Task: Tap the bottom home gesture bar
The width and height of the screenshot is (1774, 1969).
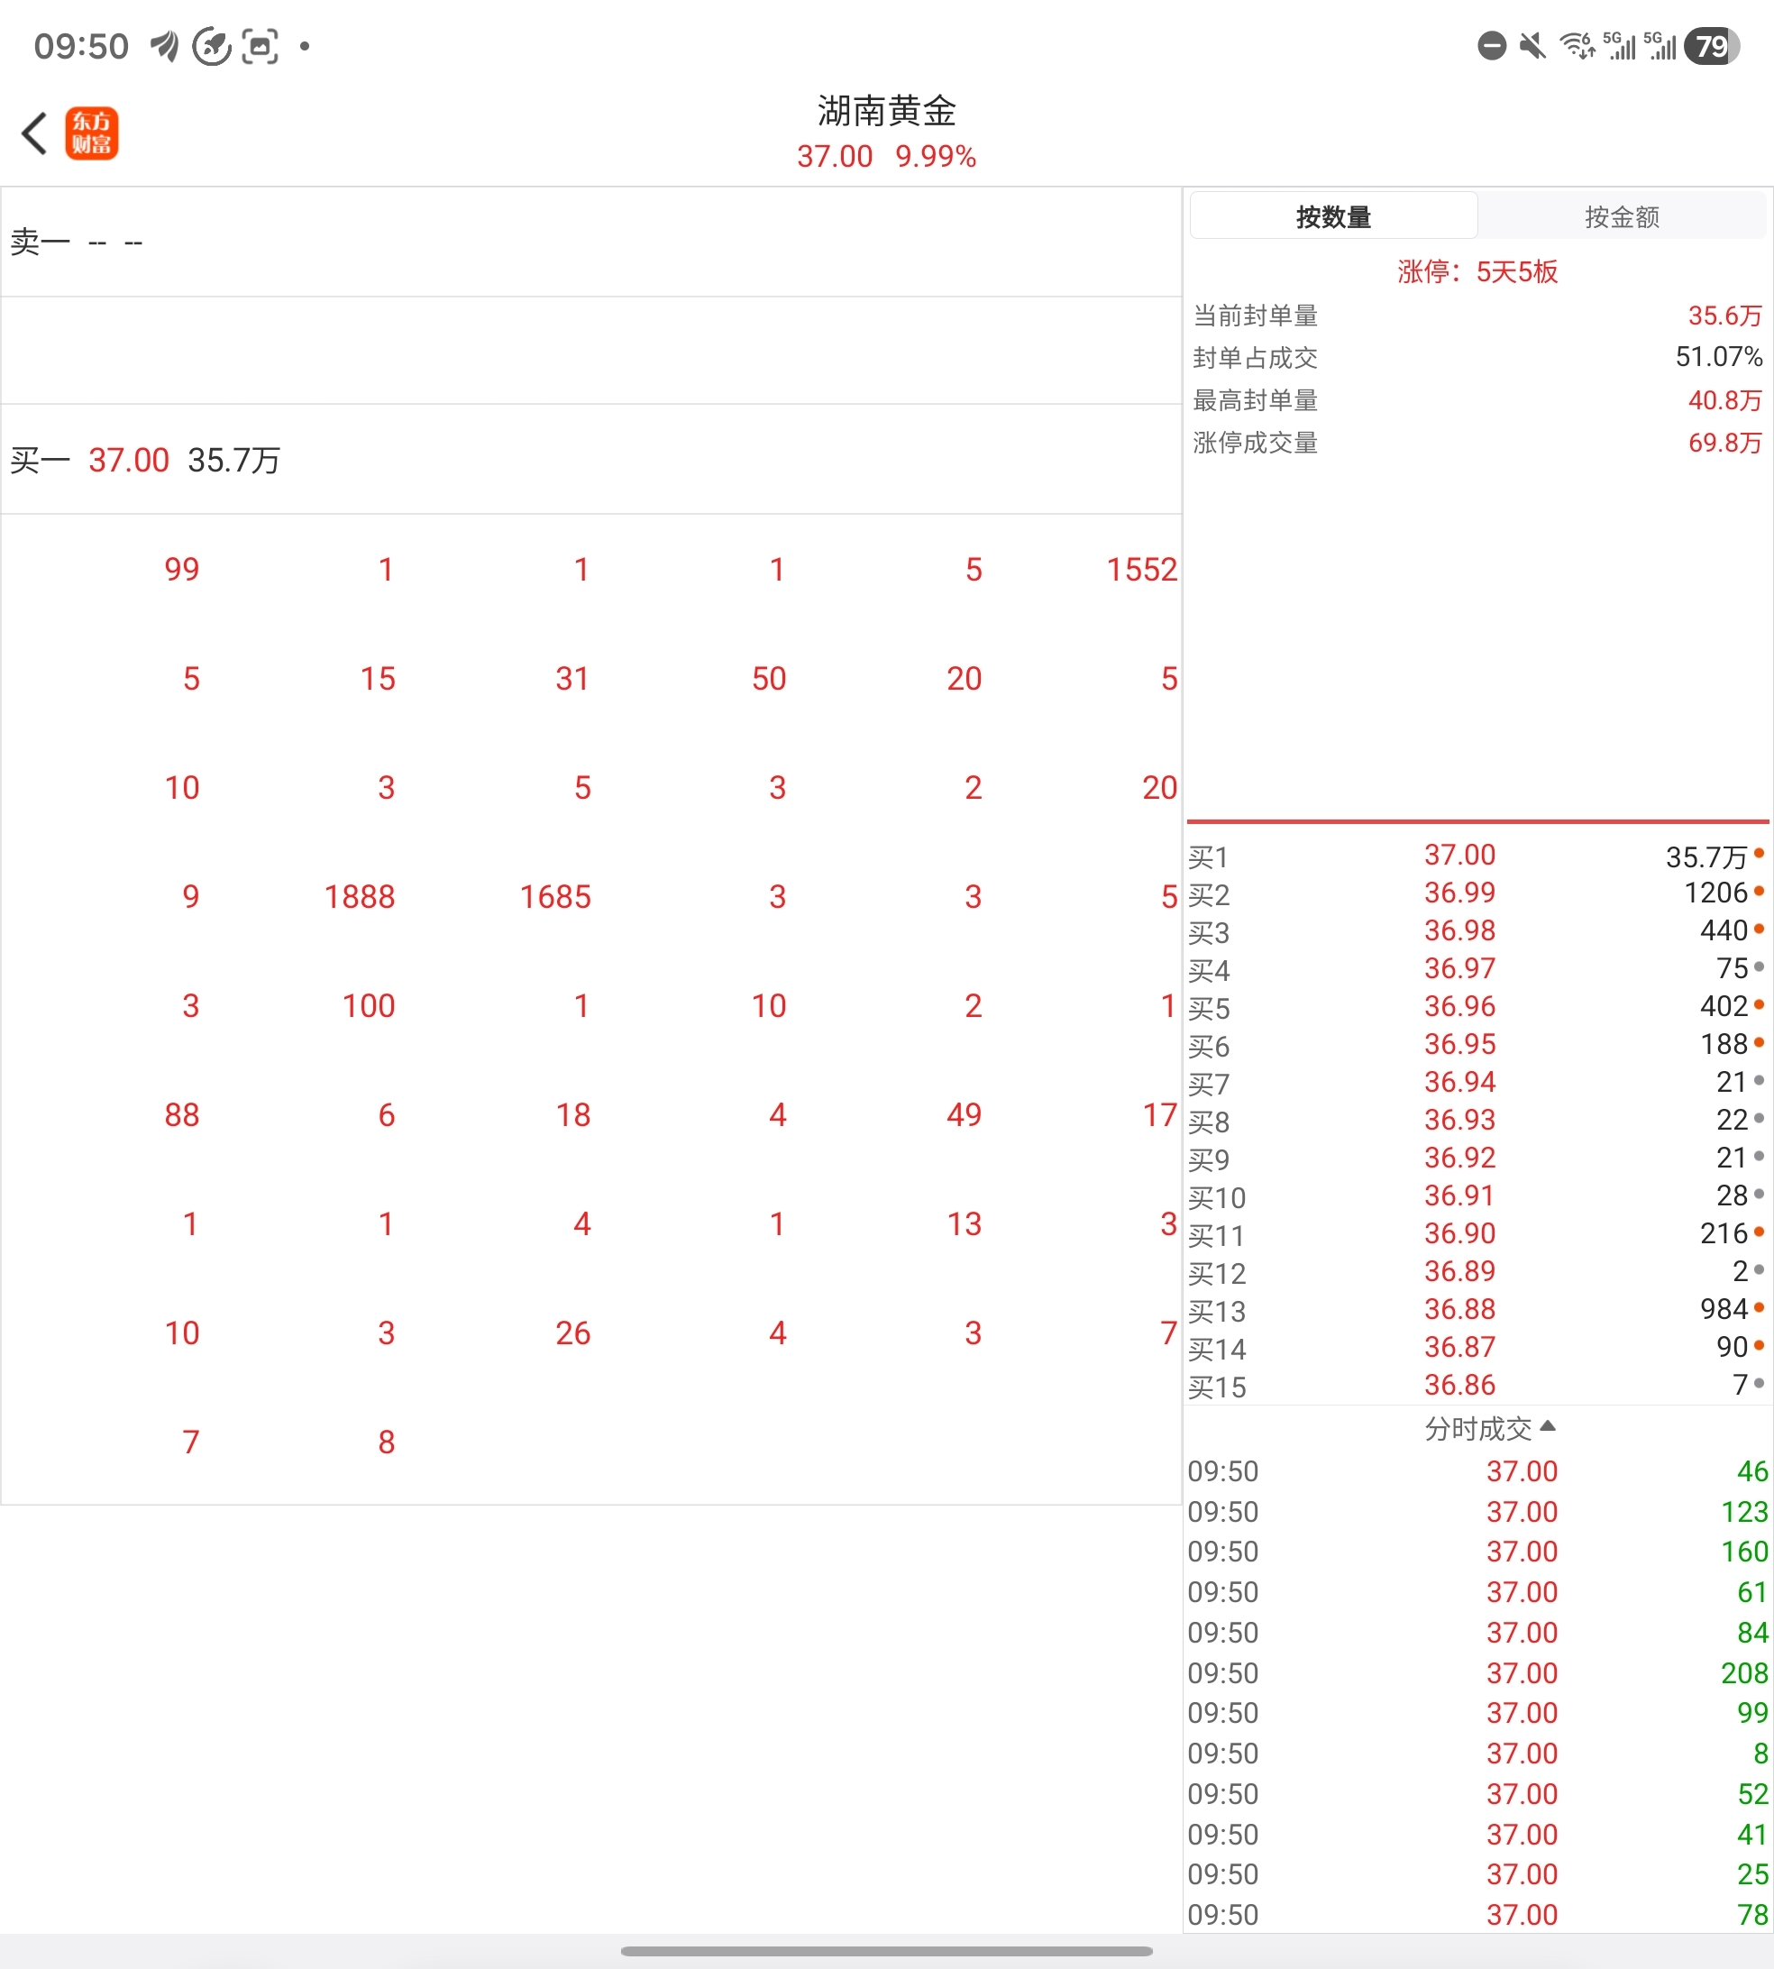Action: [x=886, y=1952]
